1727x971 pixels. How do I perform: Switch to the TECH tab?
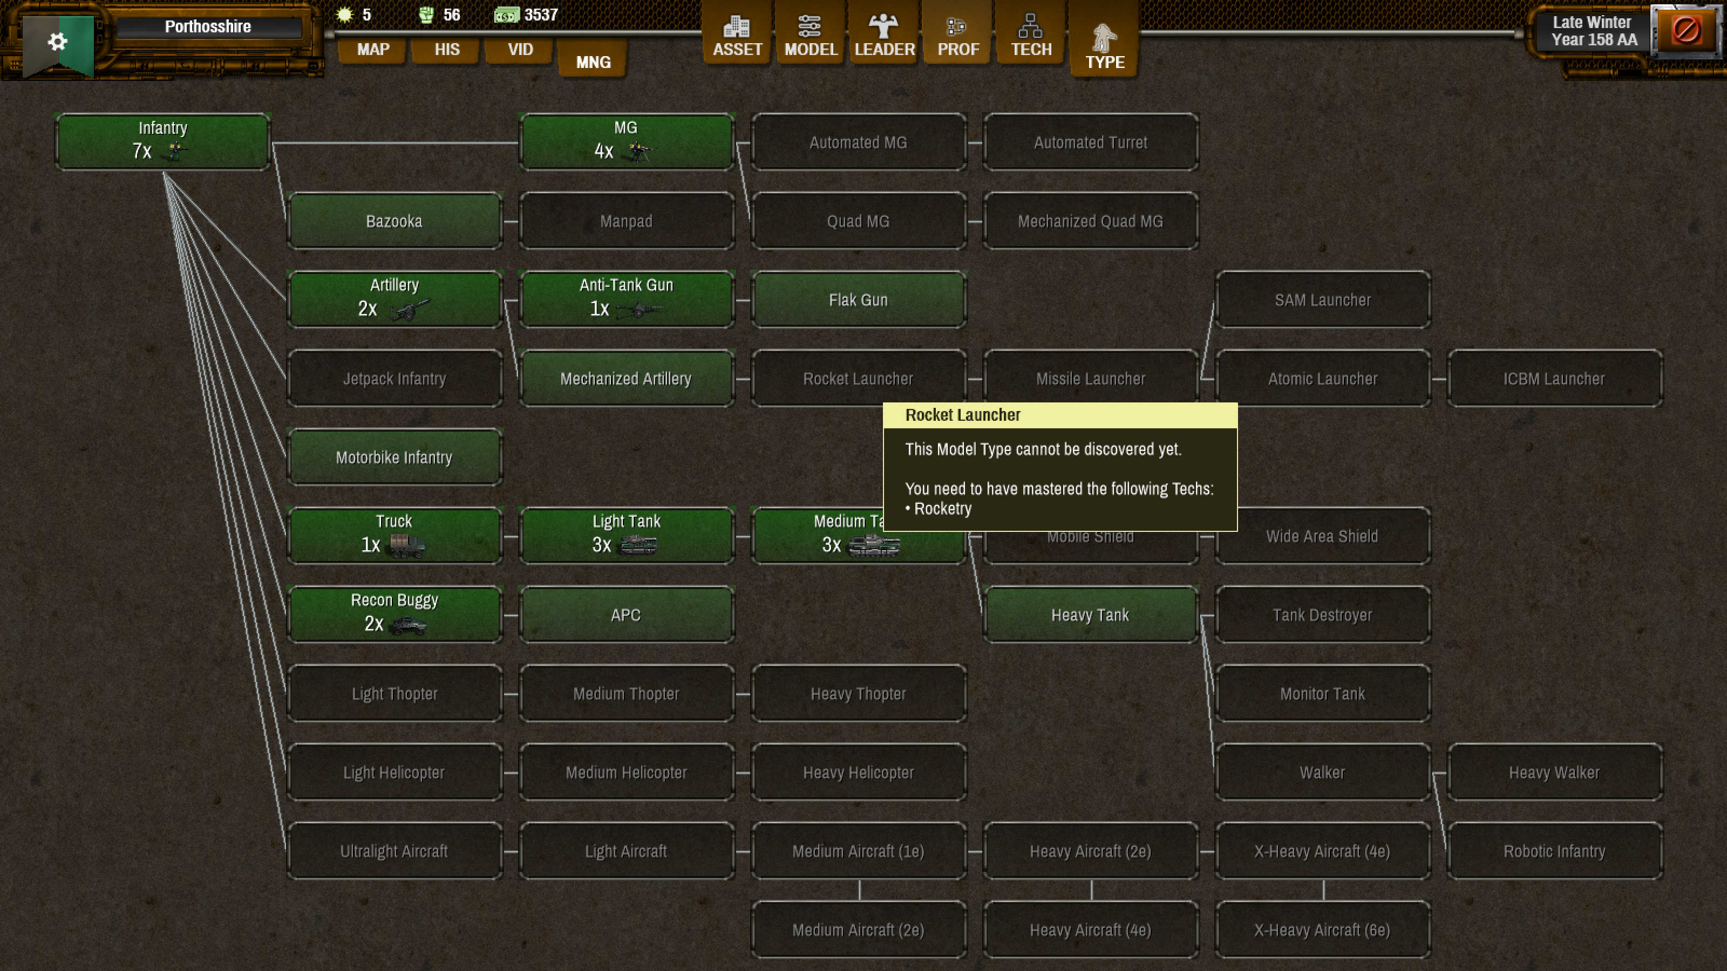coord(1031,33)
